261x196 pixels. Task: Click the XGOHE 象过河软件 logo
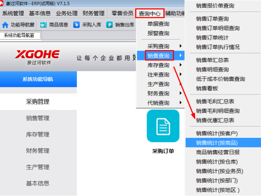coord(37,57)
